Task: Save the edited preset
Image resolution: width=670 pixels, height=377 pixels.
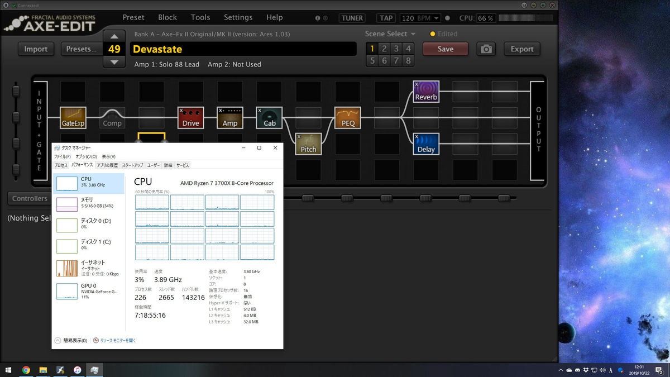Action: pos(446,49)
